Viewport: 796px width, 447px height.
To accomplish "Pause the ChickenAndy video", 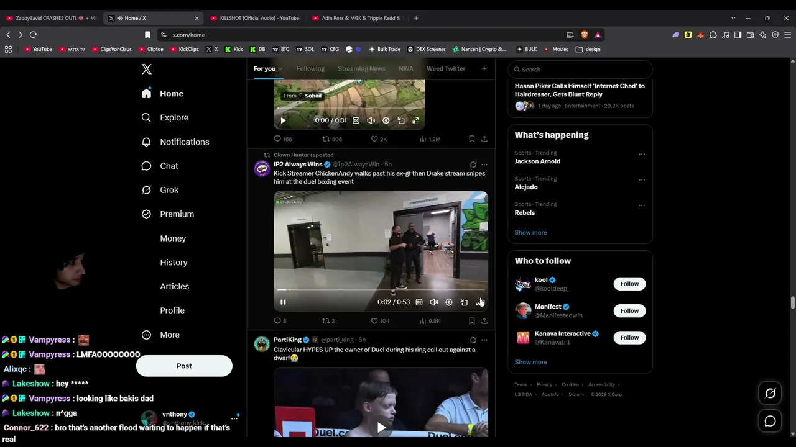I will tap(283, 302).
